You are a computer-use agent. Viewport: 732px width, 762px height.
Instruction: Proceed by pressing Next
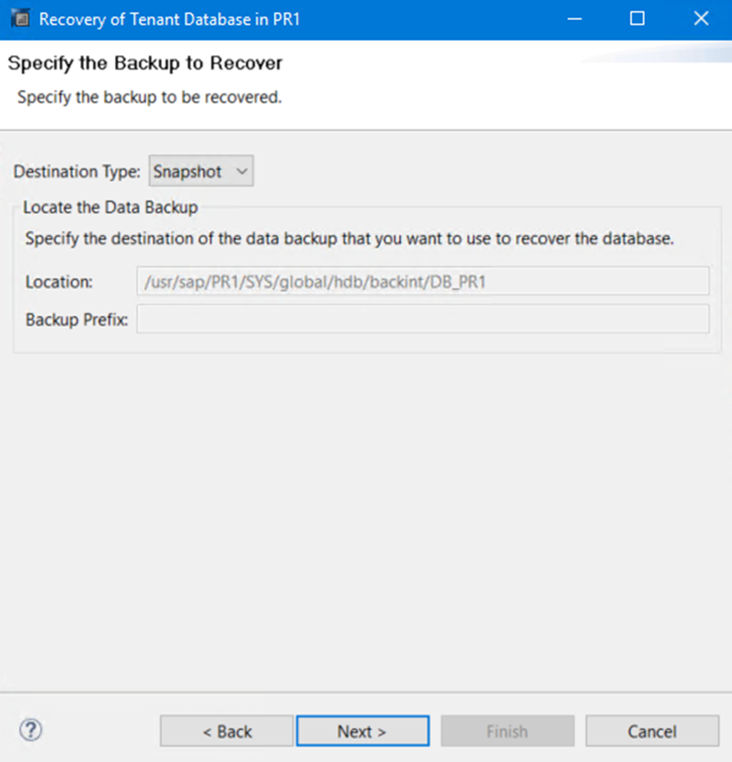click(x=362, y=731)
